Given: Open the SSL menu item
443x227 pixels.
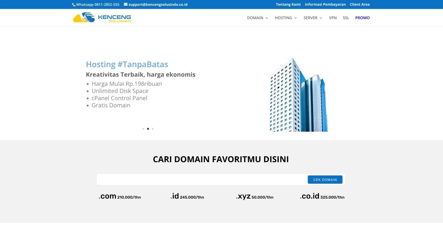Looking at the screenshot, I should point(346,18).
